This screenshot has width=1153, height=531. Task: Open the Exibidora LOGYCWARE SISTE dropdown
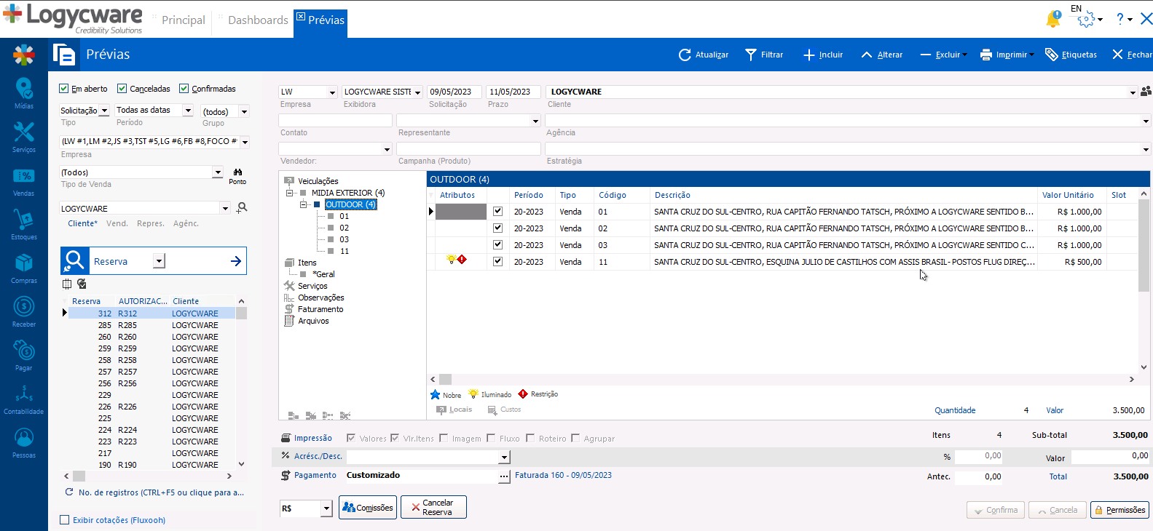418,92
